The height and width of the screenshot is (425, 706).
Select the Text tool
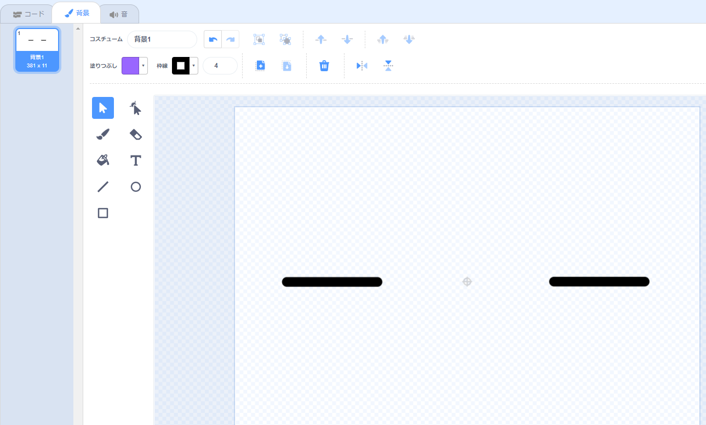[x=135, y=160]
